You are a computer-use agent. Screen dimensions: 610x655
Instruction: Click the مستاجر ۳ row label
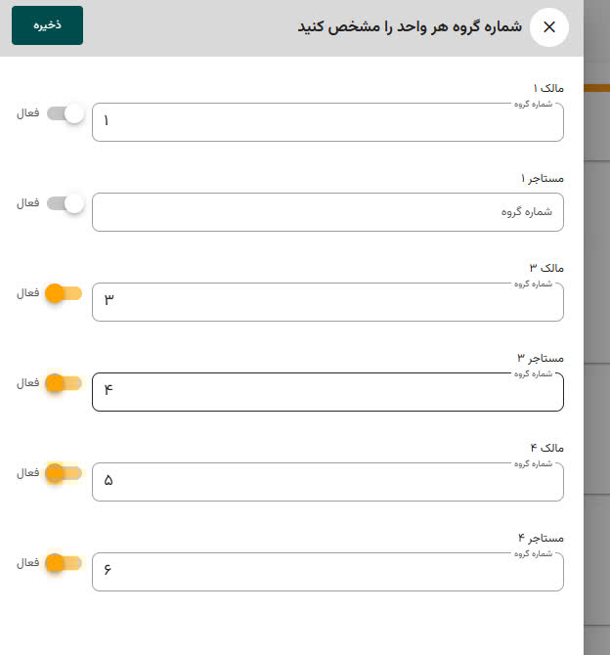pos(542,358)
